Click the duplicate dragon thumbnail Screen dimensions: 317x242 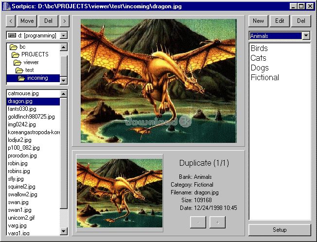click(x=120, y=193)
